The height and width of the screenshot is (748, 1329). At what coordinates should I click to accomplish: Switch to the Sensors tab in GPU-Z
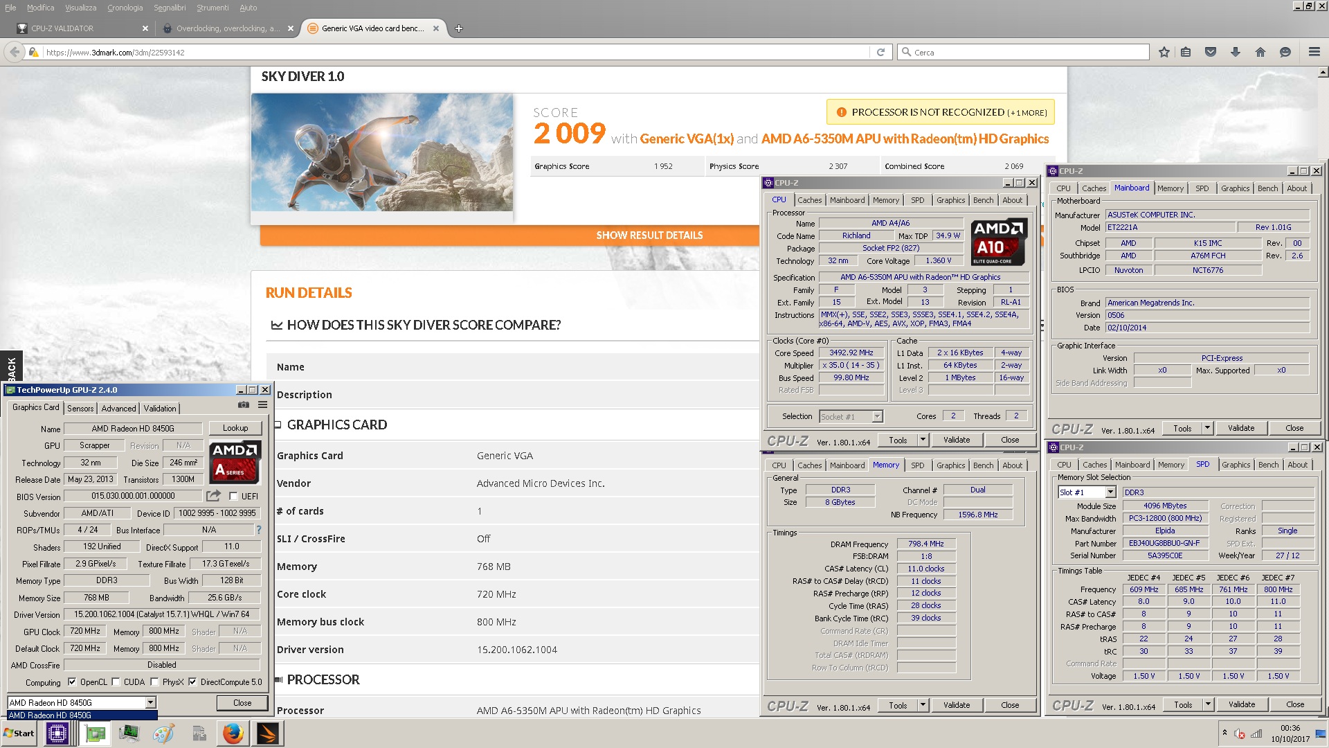click(80, 409)
